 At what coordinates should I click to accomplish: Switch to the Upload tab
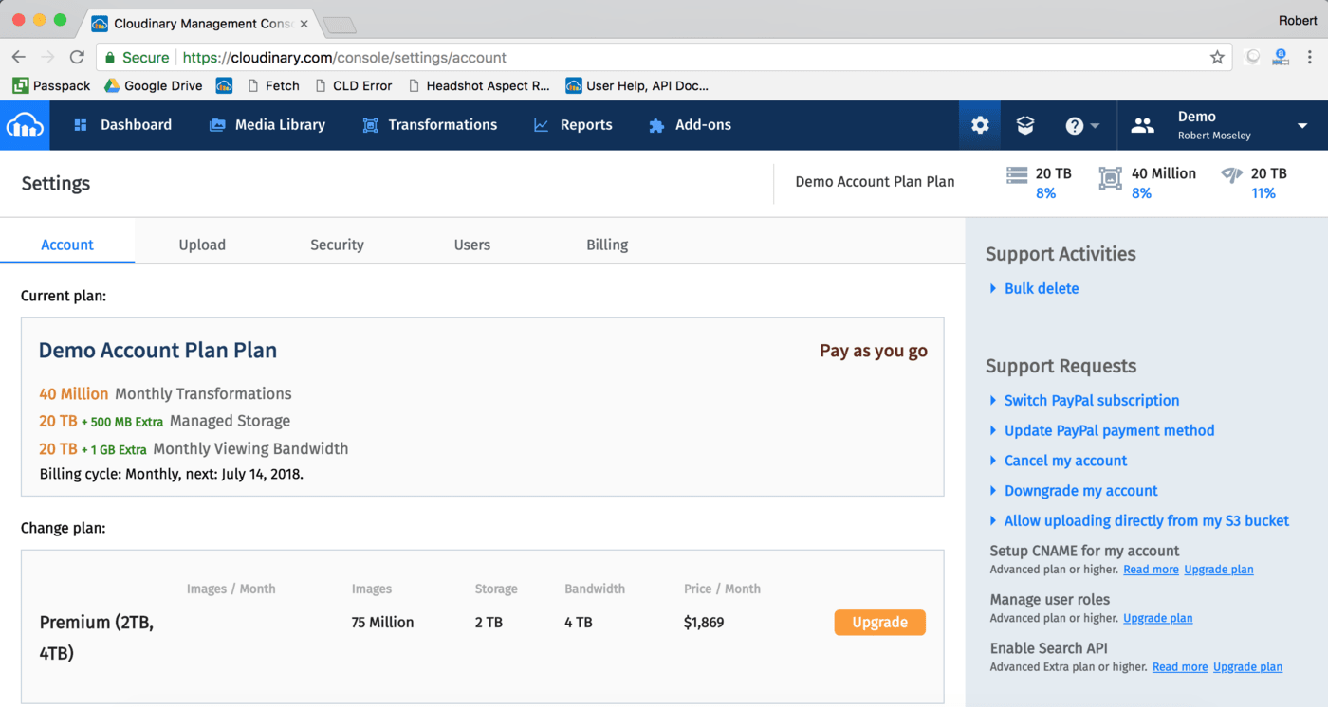point(202,245)
